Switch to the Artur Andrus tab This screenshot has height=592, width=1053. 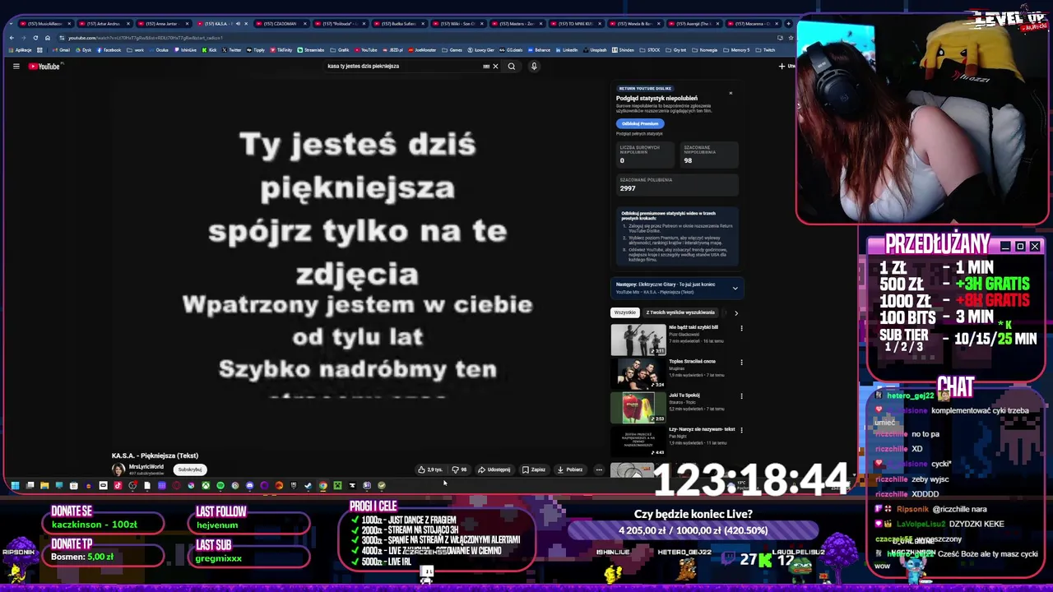pos(105,24)
